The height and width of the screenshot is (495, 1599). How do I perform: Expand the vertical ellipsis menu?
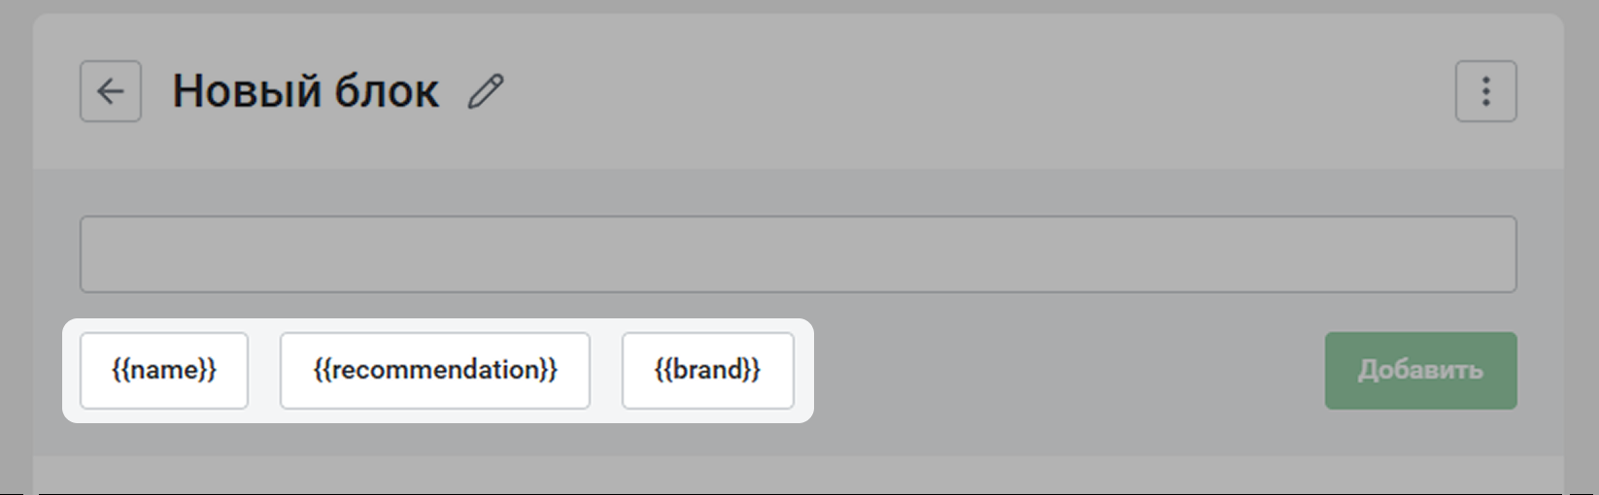(x=1485, y=91)
